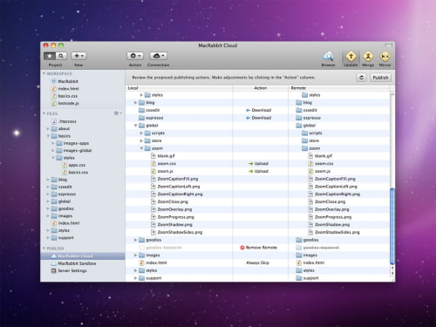
Task: Select blank.gif in the Local column
Action: (163, 156)
